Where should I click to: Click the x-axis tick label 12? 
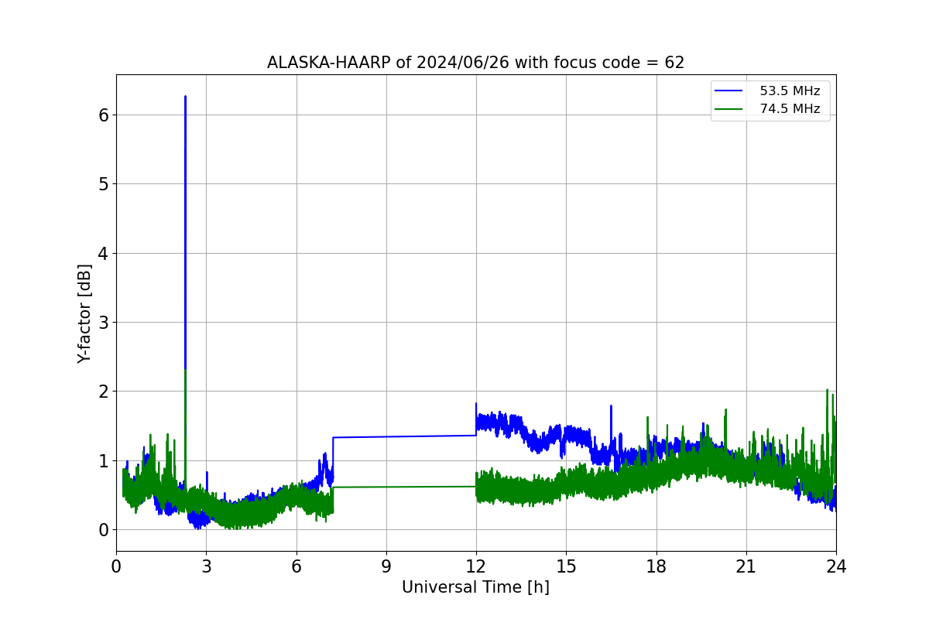[476, 566]
